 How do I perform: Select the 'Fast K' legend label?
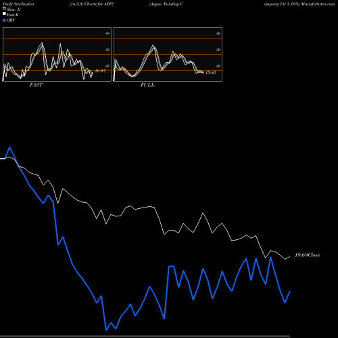13,15
